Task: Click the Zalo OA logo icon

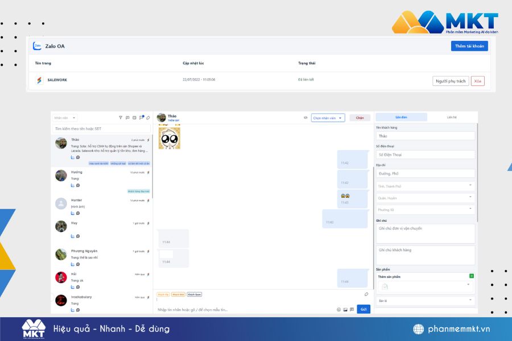Action: click(37, 45)
